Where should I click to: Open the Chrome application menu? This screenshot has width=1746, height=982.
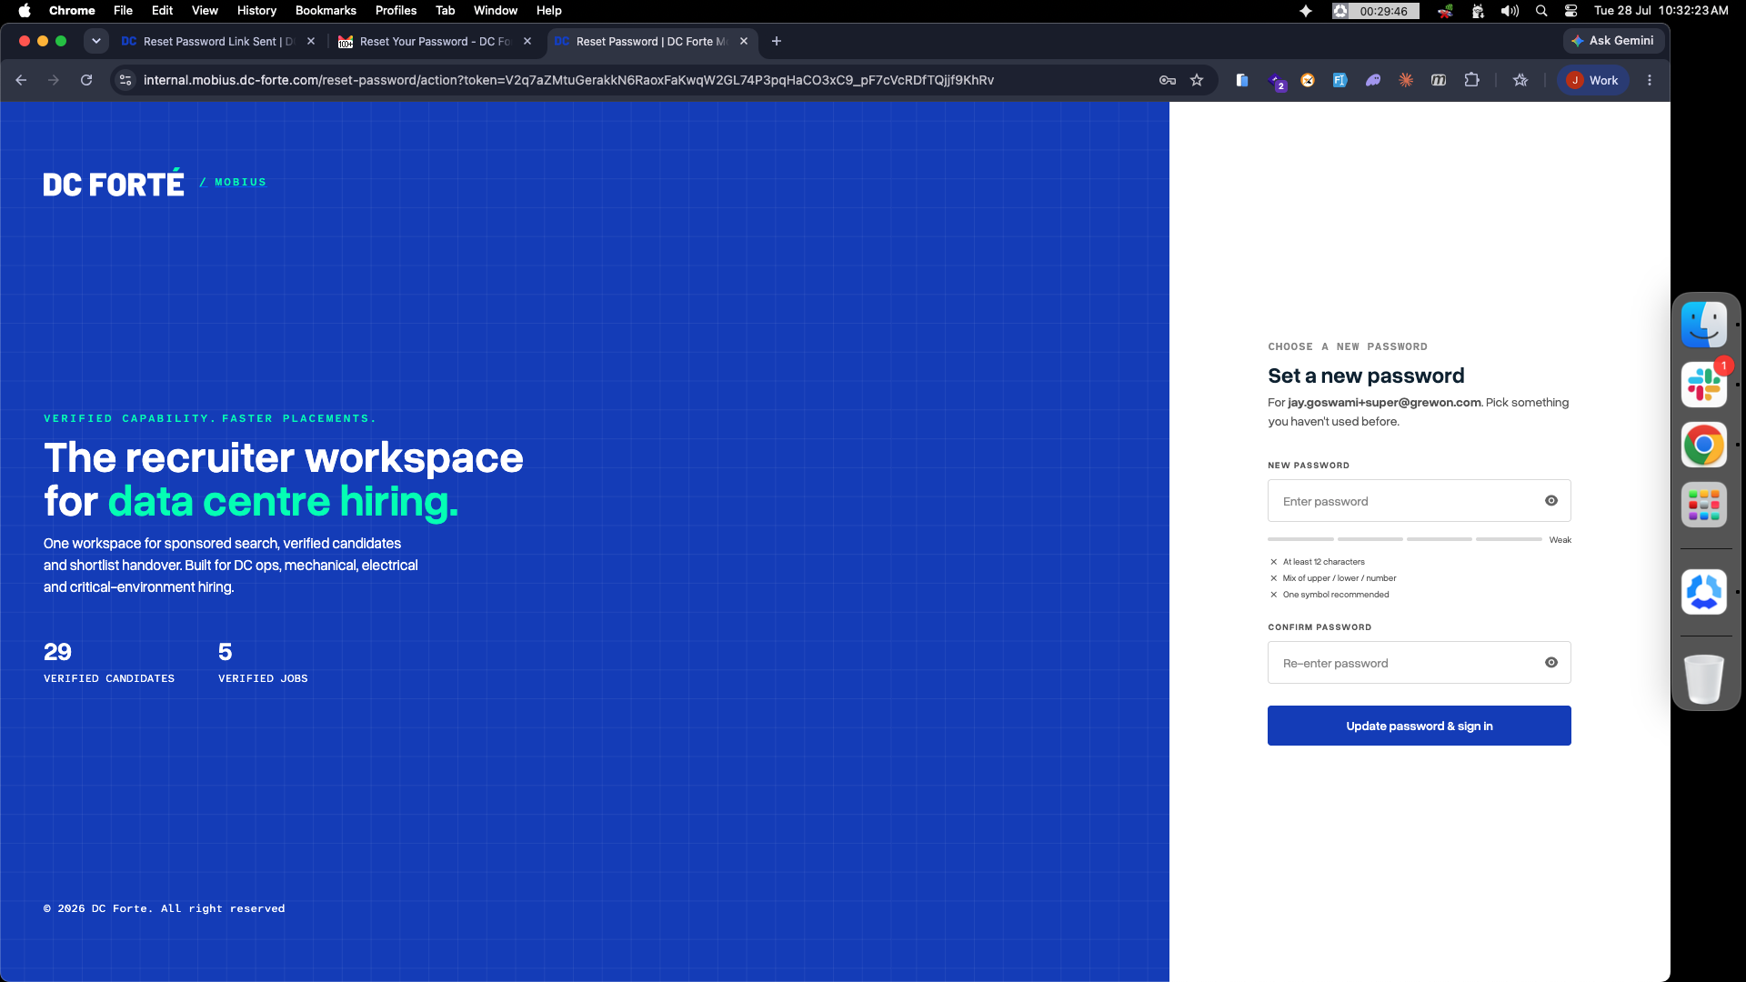(72, 11)
